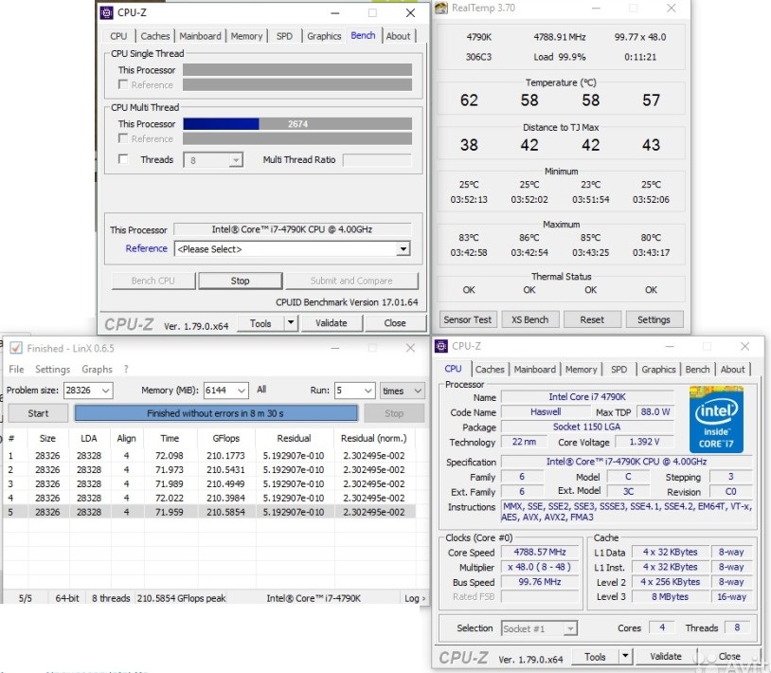Screen dimensions: 771x673
Task: Click the LinX title bar checkmark icon
Action: [16, 348]
